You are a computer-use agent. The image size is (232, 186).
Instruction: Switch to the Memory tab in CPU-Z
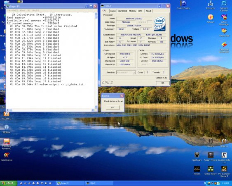tap(132, 11)
